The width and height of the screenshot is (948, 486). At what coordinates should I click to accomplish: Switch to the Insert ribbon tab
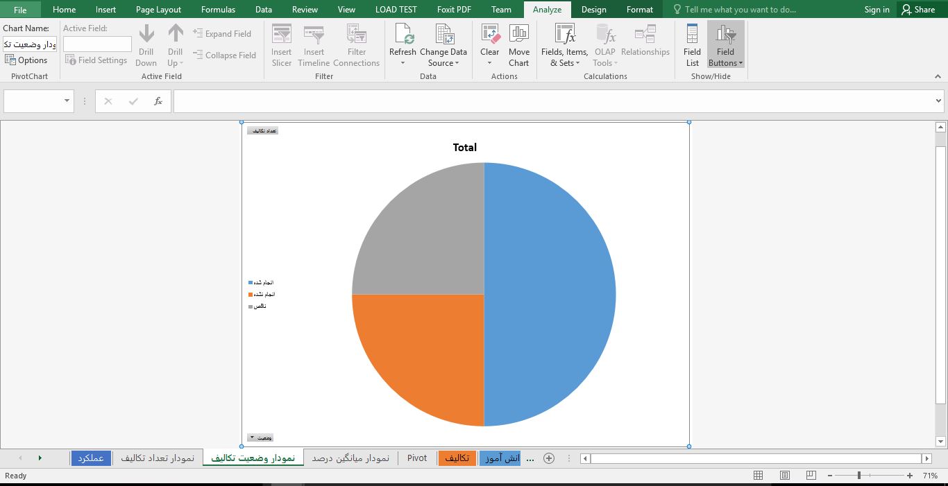106,10
